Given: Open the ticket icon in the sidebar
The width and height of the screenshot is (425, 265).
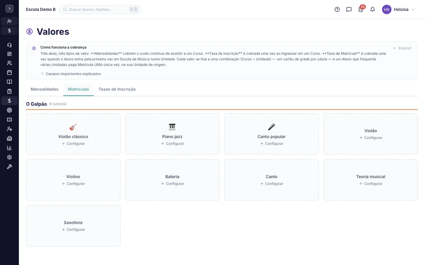Looking at the screenshot, I should point(9,120).
